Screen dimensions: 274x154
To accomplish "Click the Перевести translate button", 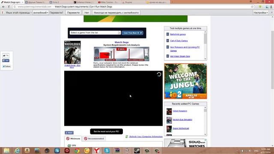I will pos(73,12).
